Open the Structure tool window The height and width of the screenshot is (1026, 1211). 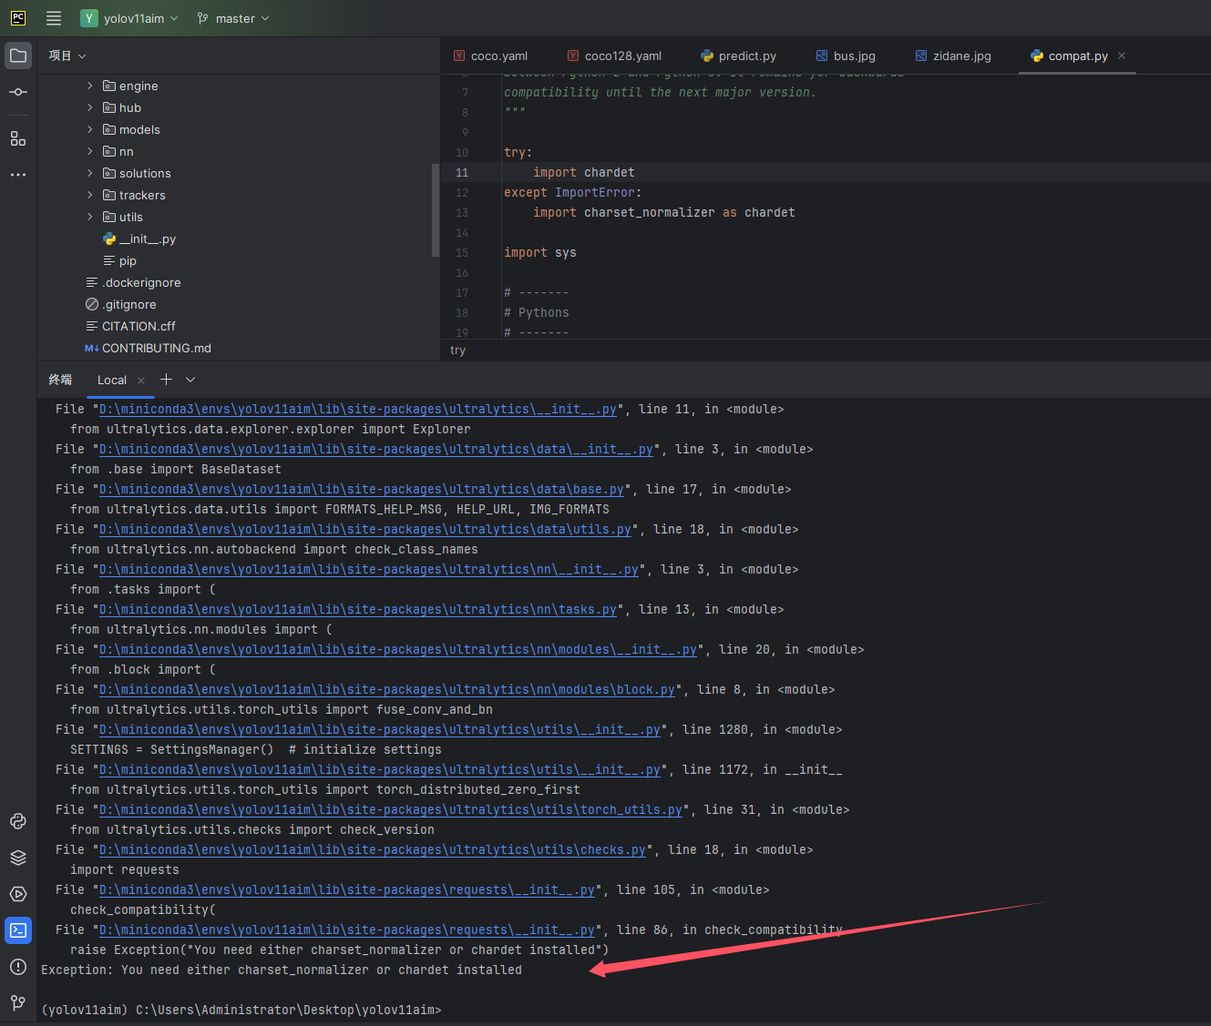18,137
